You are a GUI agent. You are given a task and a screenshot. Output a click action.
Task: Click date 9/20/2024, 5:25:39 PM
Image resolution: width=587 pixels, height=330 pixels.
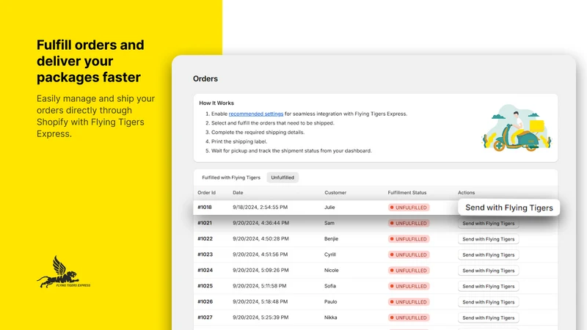coord(260,318)
